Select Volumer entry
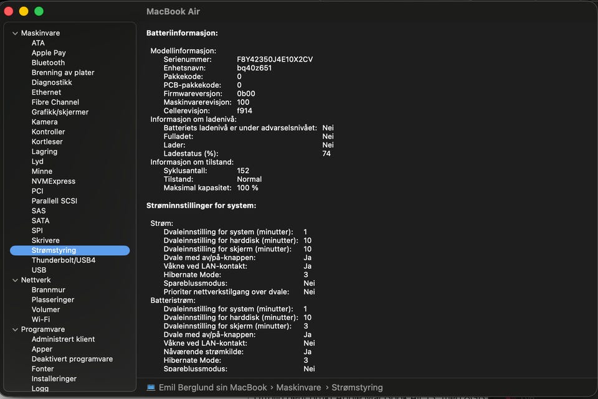Screen dimensions: 598x399 (x=45, y=310)
